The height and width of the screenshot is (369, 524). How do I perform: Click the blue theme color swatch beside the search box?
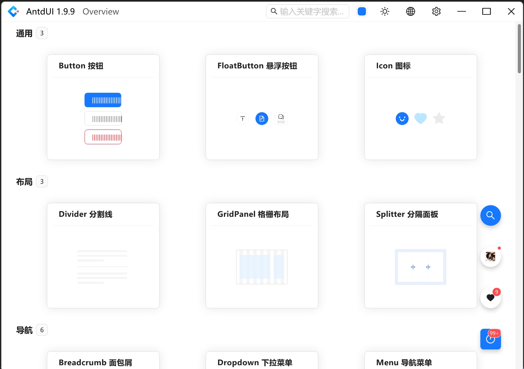[361, 11]
